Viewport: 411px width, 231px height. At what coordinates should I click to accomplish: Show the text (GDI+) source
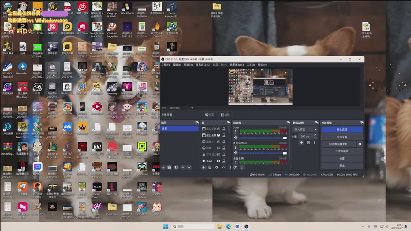point(218,155)
